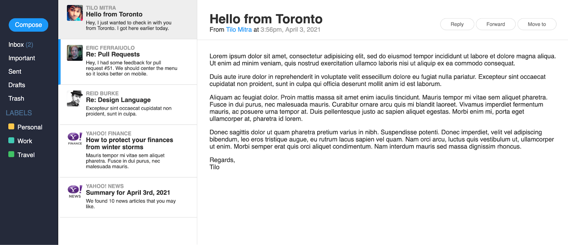The image size is (568, 245).
Task: Click the Yahoo! News logo icon
Action: (75, 191)
